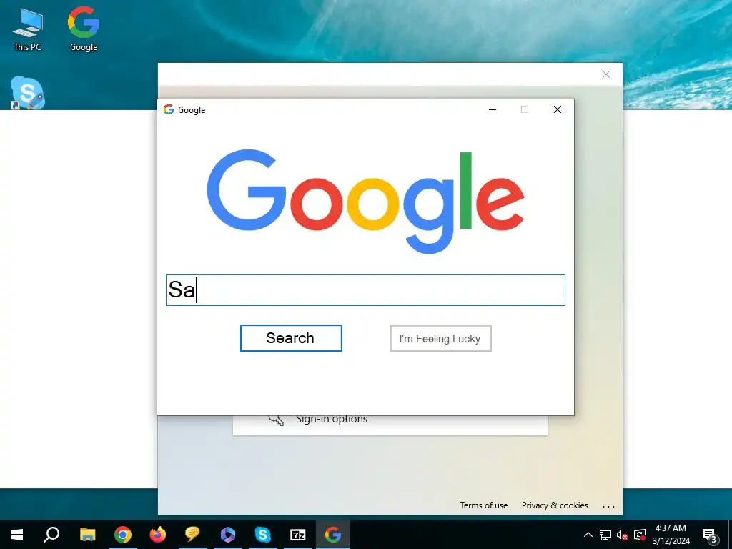Viewport: 732px width, 549px height.
Task: Open the Privacy & cookies link
Action: (555, 505)
